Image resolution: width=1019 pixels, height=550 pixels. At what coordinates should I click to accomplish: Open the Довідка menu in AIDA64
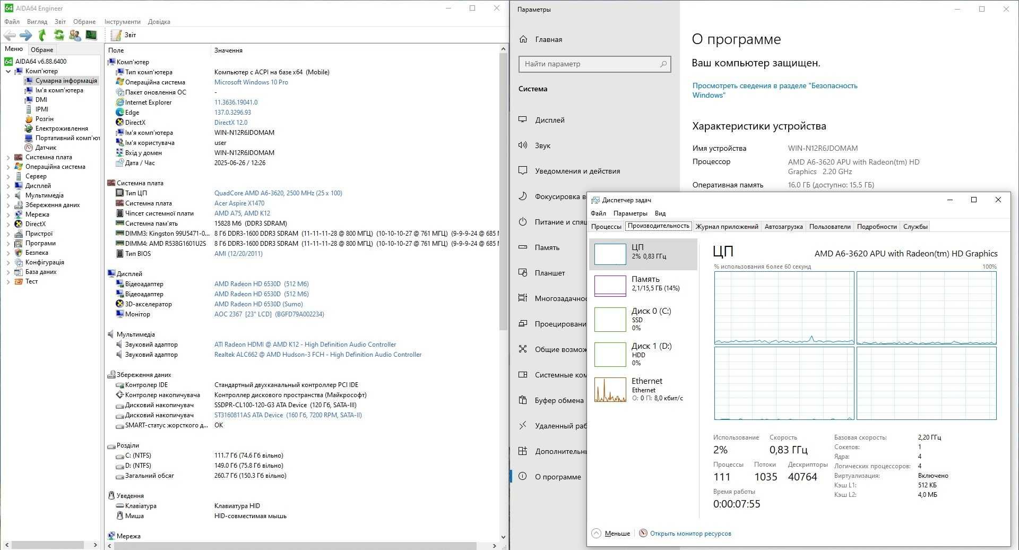point(159,22)
